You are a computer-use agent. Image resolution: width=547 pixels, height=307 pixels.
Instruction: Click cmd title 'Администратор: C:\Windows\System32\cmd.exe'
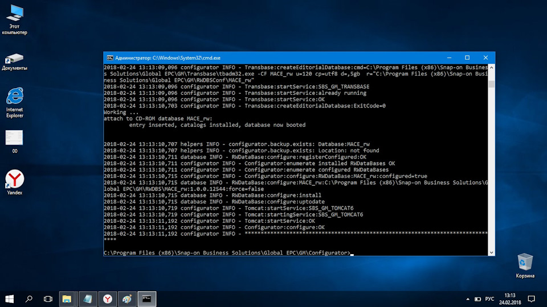(168, 58)
